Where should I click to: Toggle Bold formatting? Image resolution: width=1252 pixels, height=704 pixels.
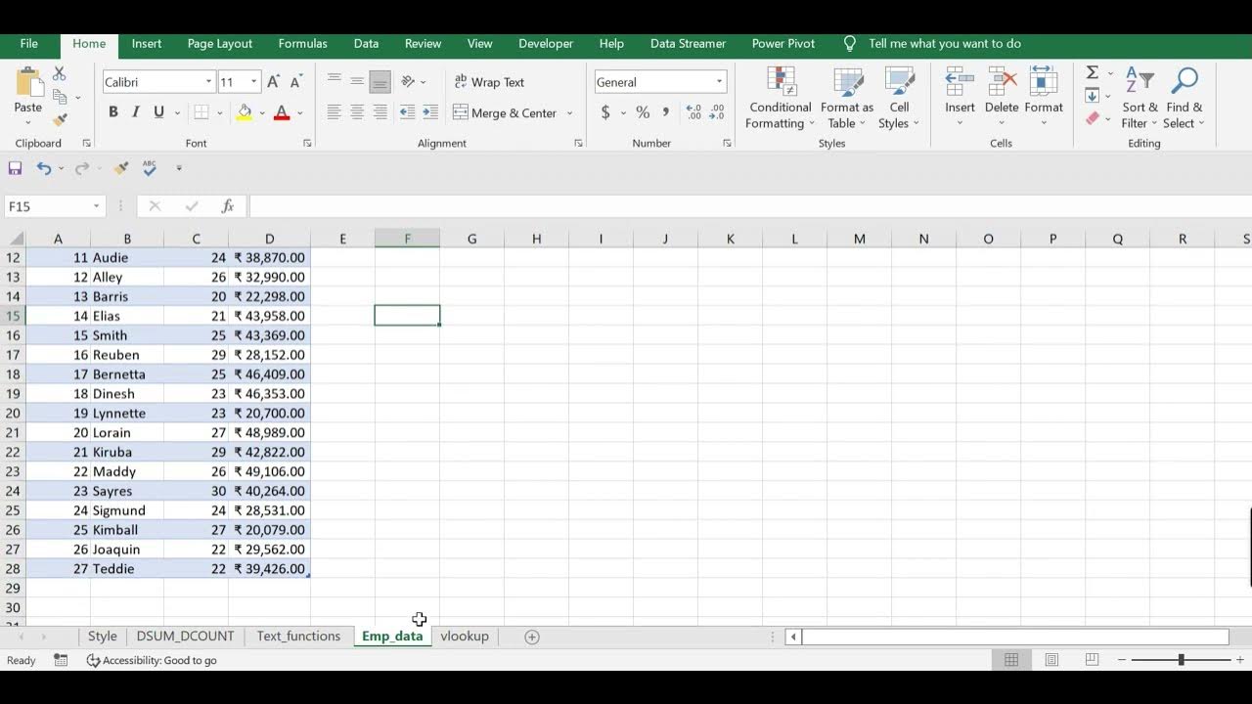(x=113, y=112)
